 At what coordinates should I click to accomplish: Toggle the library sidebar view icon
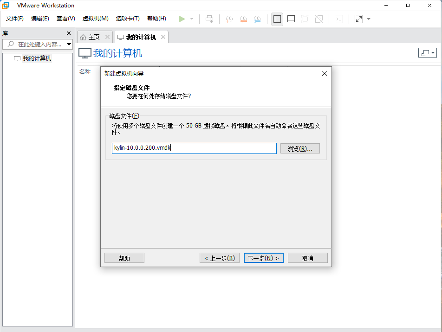[277, 19]
